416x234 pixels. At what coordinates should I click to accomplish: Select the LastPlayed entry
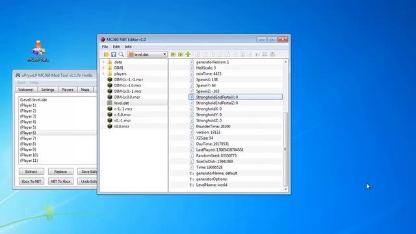coord(220,149)
